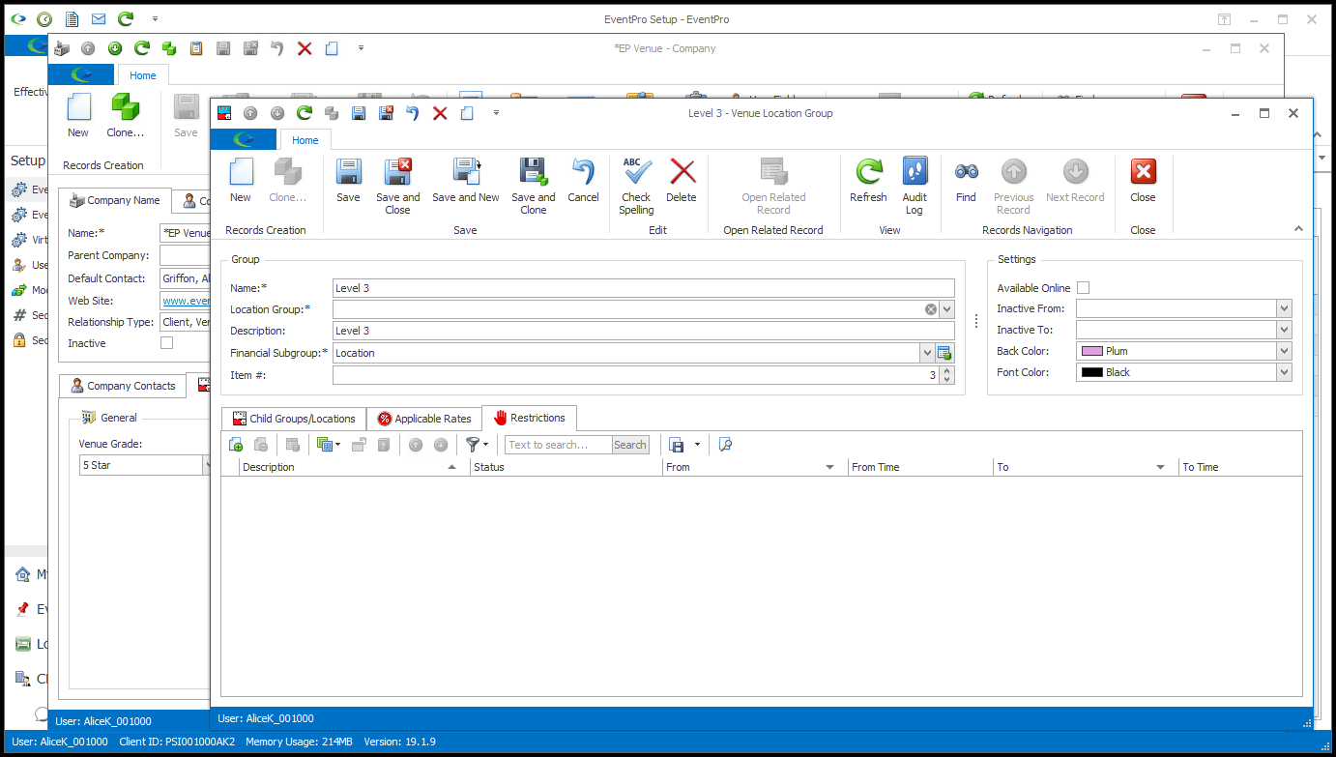The width and height of the screenshot is (1336, 757).
Task: Click the Name field containing Level 3
Action: pos(643,288)
